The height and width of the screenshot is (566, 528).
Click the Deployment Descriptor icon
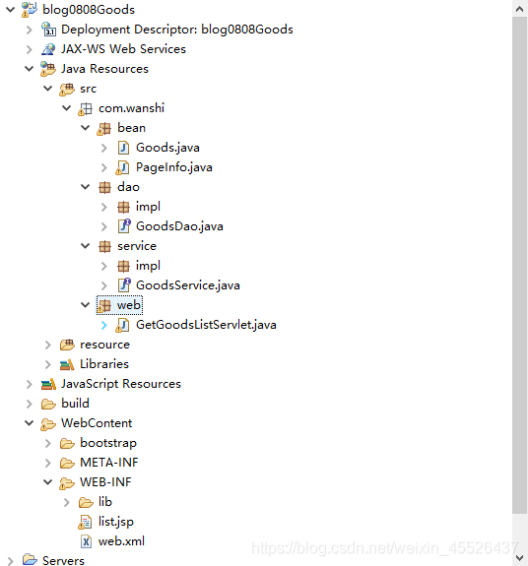tap(48, 30)
